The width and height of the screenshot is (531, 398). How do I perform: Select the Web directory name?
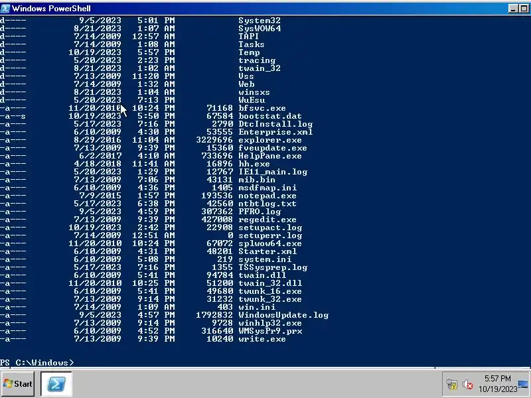click(246, 84)
